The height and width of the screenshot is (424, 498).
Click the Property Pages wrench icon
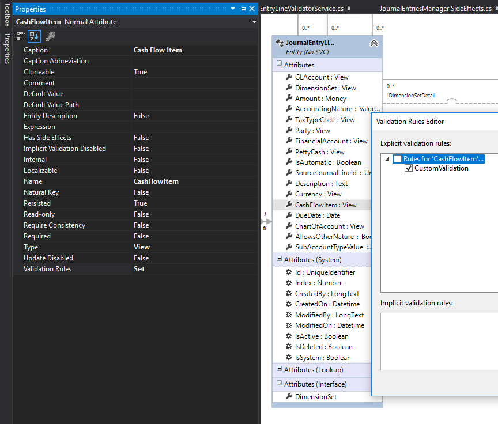(51, 36)
